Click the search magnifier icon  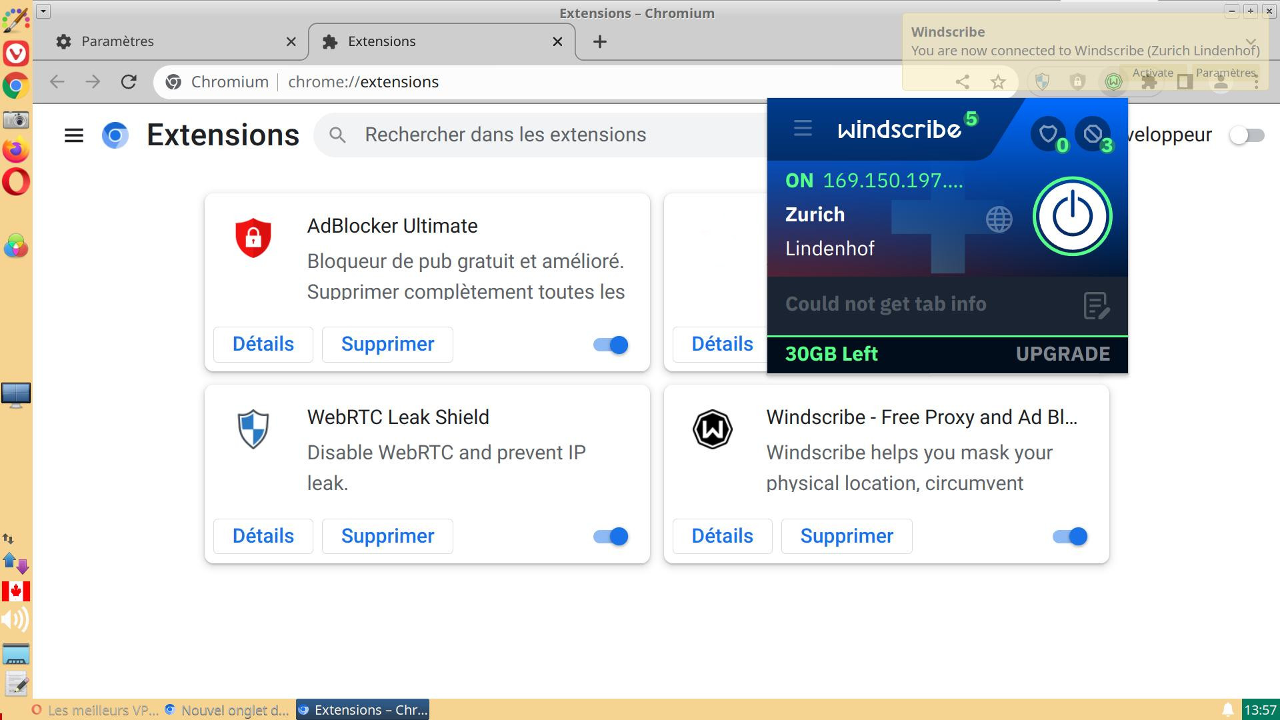tap(337, 135)
